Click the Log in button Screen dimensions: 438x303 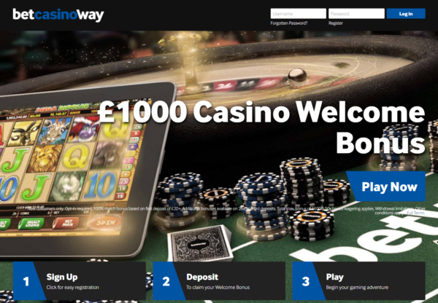(x=406, y=14)
